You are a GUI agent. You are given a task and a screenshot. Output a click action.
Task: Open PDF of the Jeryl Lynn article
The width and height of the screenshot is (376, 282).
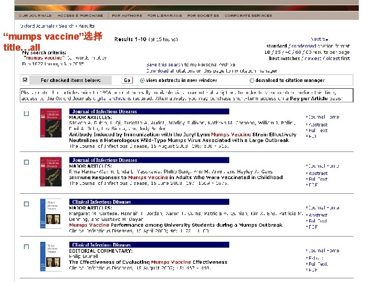[x=312, y=136]
